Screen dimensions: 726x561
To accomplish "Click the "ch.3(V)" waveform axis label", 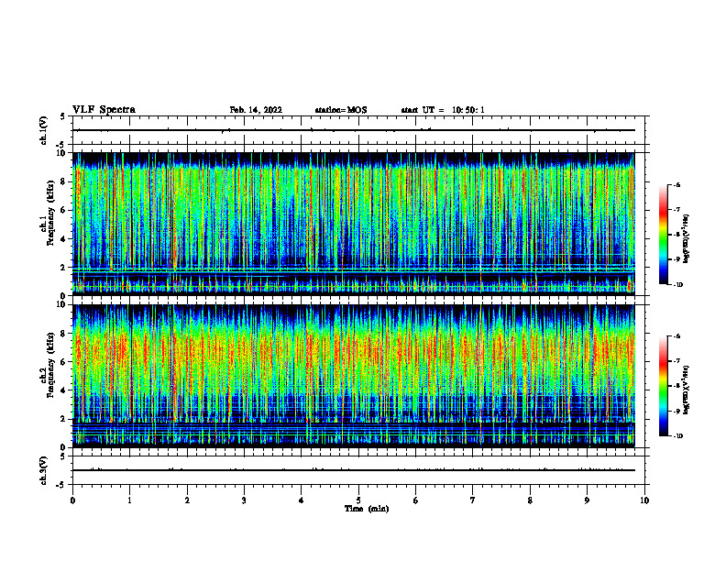I will pyautogui.click(x=43, y=470).
